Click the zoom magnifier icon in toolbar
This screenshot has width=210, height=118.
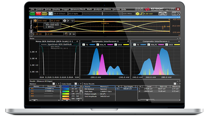click(x=174, y=14)
